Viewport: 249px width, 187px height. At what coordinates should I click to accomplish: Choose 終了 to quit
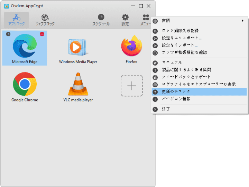click(199, 109)
